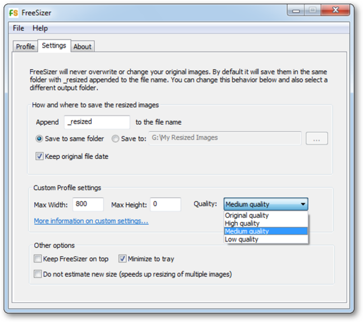The width and height of the screenshot is (363, 322).
Task: Toggle Keep original file date checkbox
Action: [40, 156]
